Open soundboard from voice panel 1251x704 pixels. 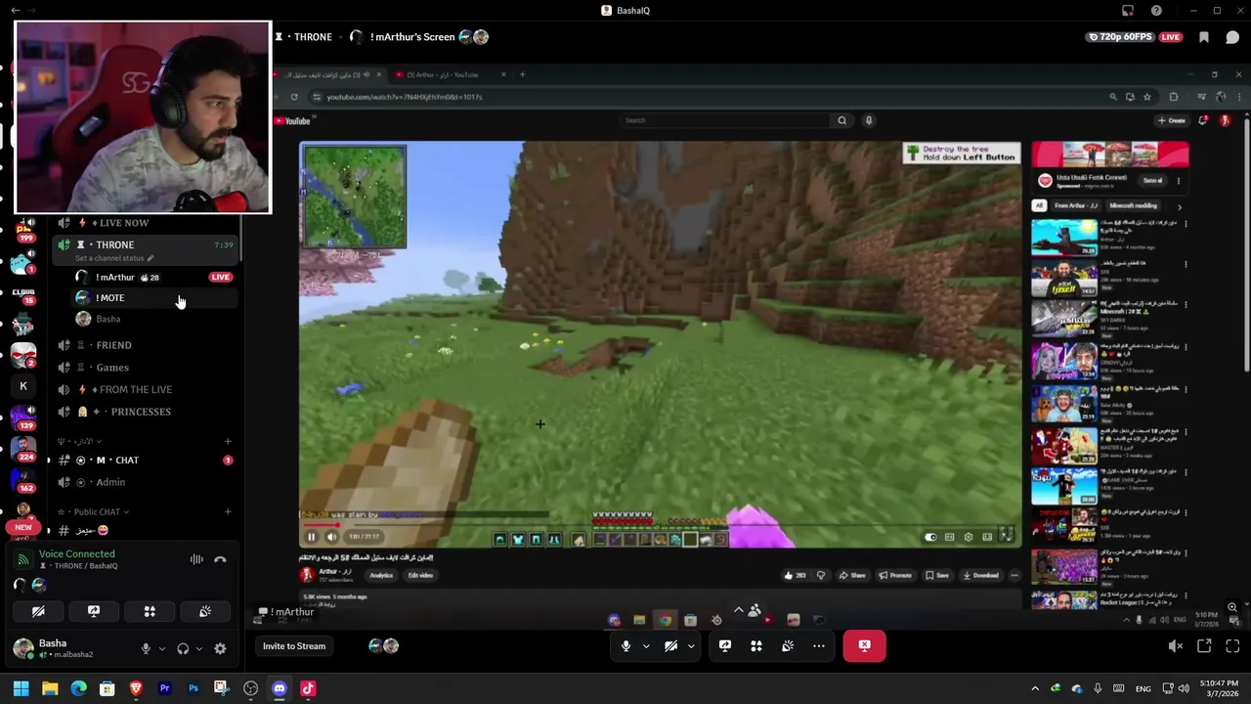pos(205,611)
